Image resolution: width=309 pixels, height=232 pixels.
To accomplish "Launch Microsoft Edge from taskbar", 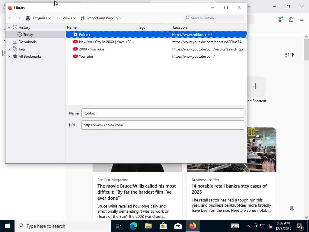I will [x=133, y=226].
